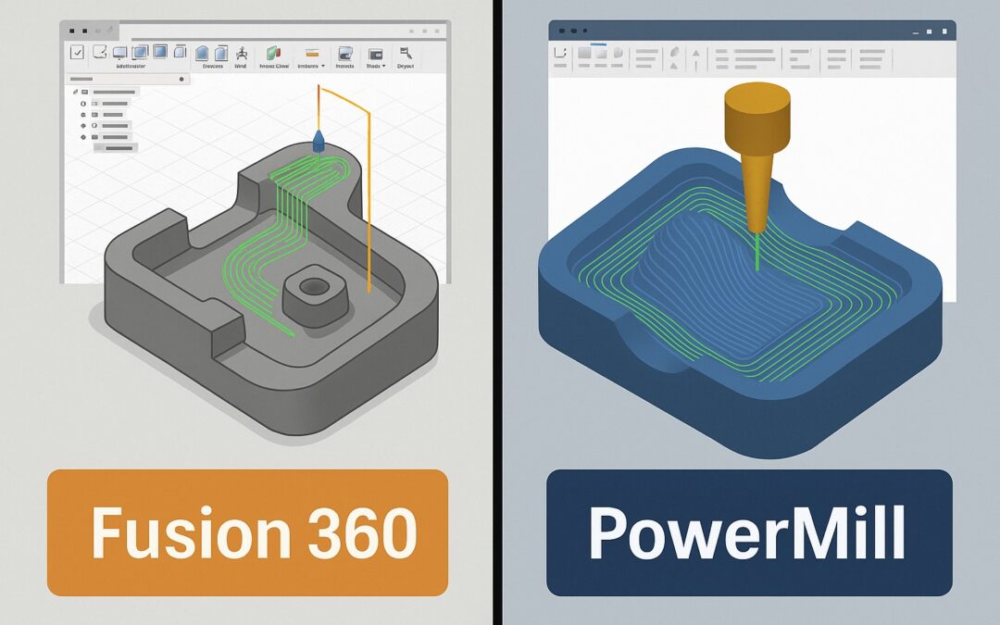Select the Deyout flag icon
This screenshot has height=625, width=1000.
(406, 53)
